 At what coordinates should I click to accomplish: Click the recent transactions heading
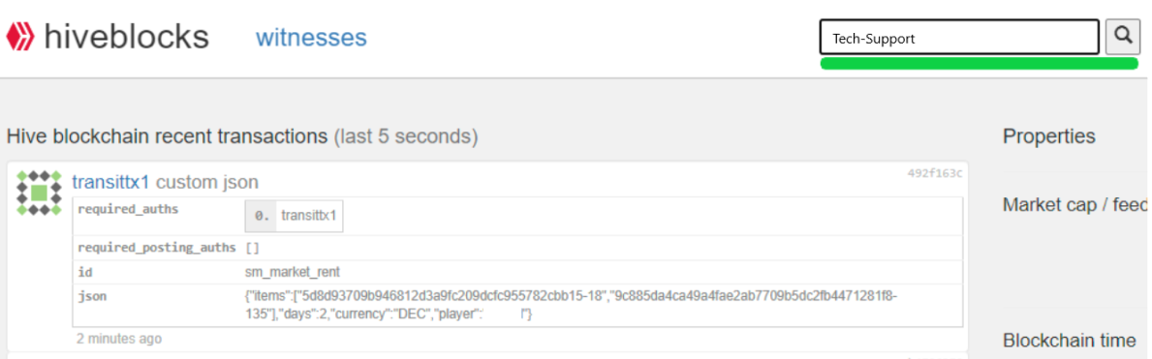(x=242, y=135)
